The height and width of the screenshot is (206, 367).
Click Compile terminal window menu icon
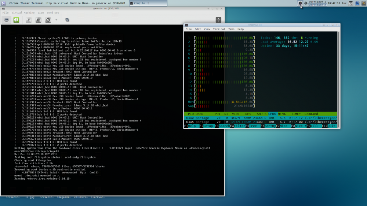tap(186, 25)
